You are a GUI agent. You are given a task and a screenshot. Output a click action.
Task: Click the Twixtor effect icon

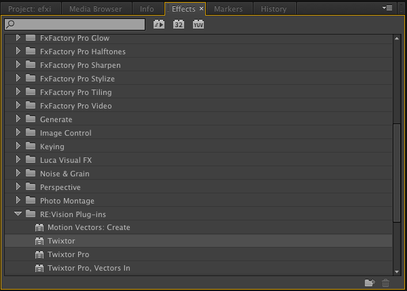[39, 241]
